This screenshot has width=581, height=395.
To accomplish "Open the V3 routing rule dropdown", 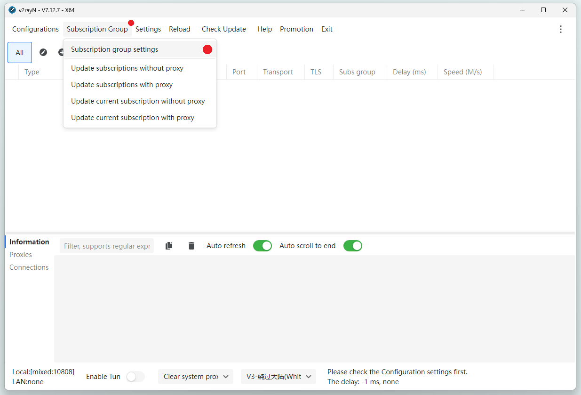I will (x=279, y=377).
